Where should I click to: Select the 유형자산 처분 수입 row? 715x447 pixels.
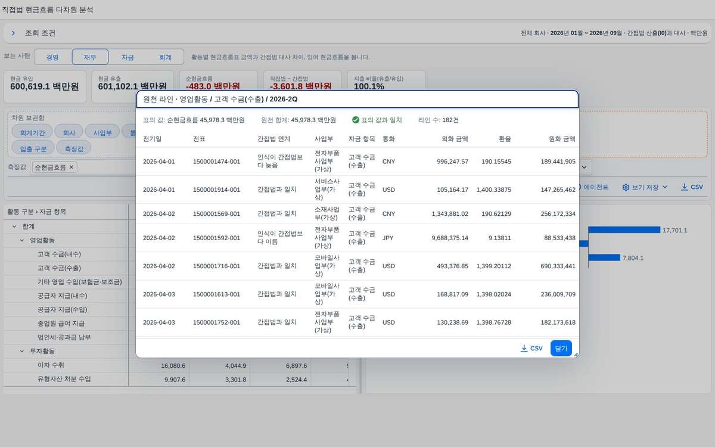pyautogui.click(x=66, y=379)
